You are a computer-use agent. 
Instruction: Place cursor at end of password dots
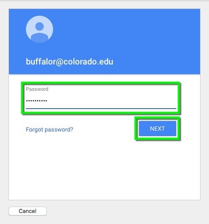(x=48, y=101)
